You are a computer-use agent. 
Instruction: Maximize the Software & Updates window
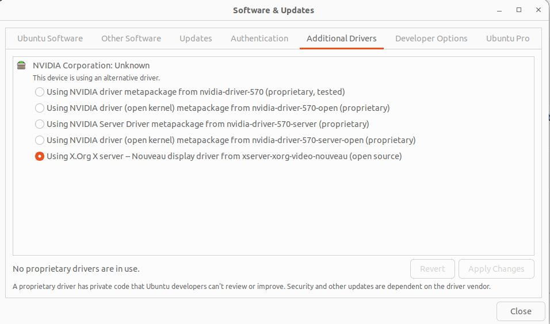click(519, 10)
